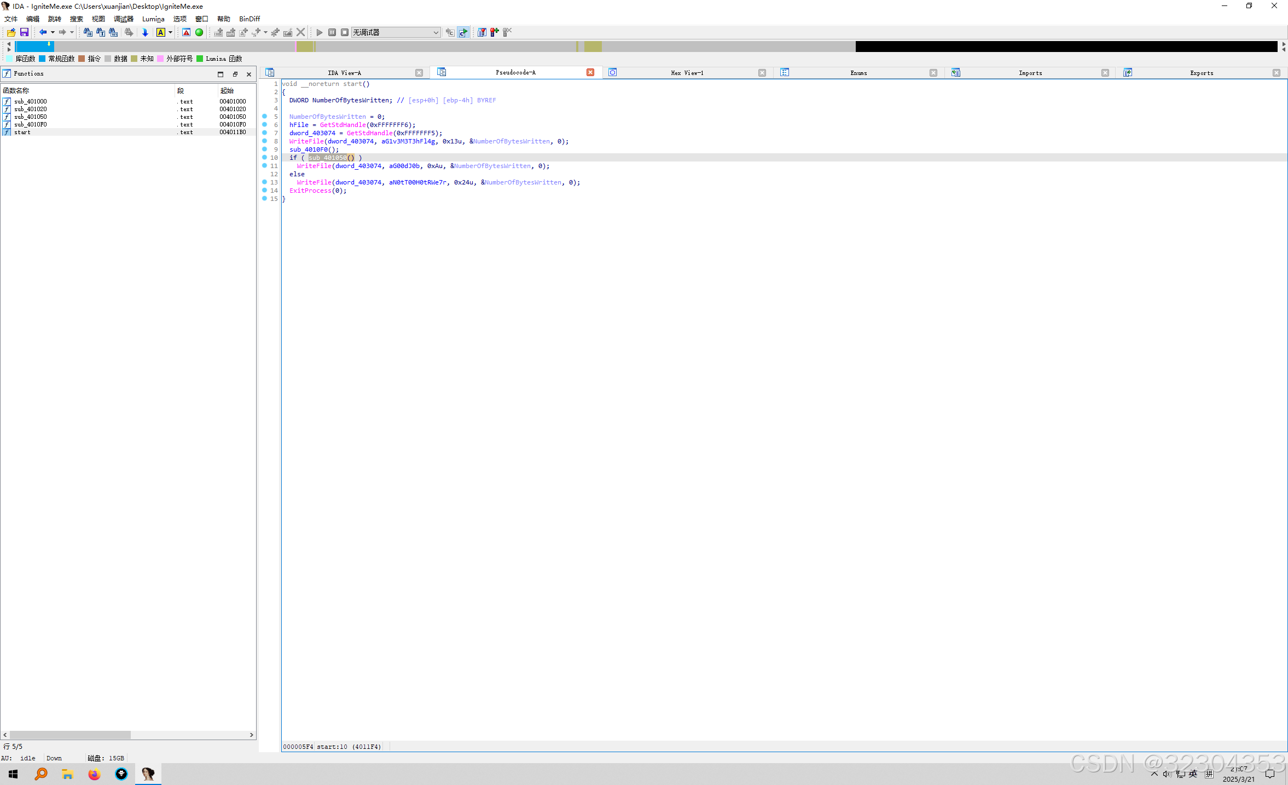Viewport: 1288px width, 785px height.
Task: Click the blue region in the navigation band
Action: point(34,47)
